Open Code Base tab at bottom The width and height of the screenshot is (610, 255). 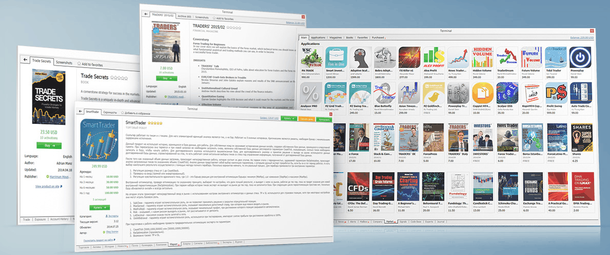point(416,222)
